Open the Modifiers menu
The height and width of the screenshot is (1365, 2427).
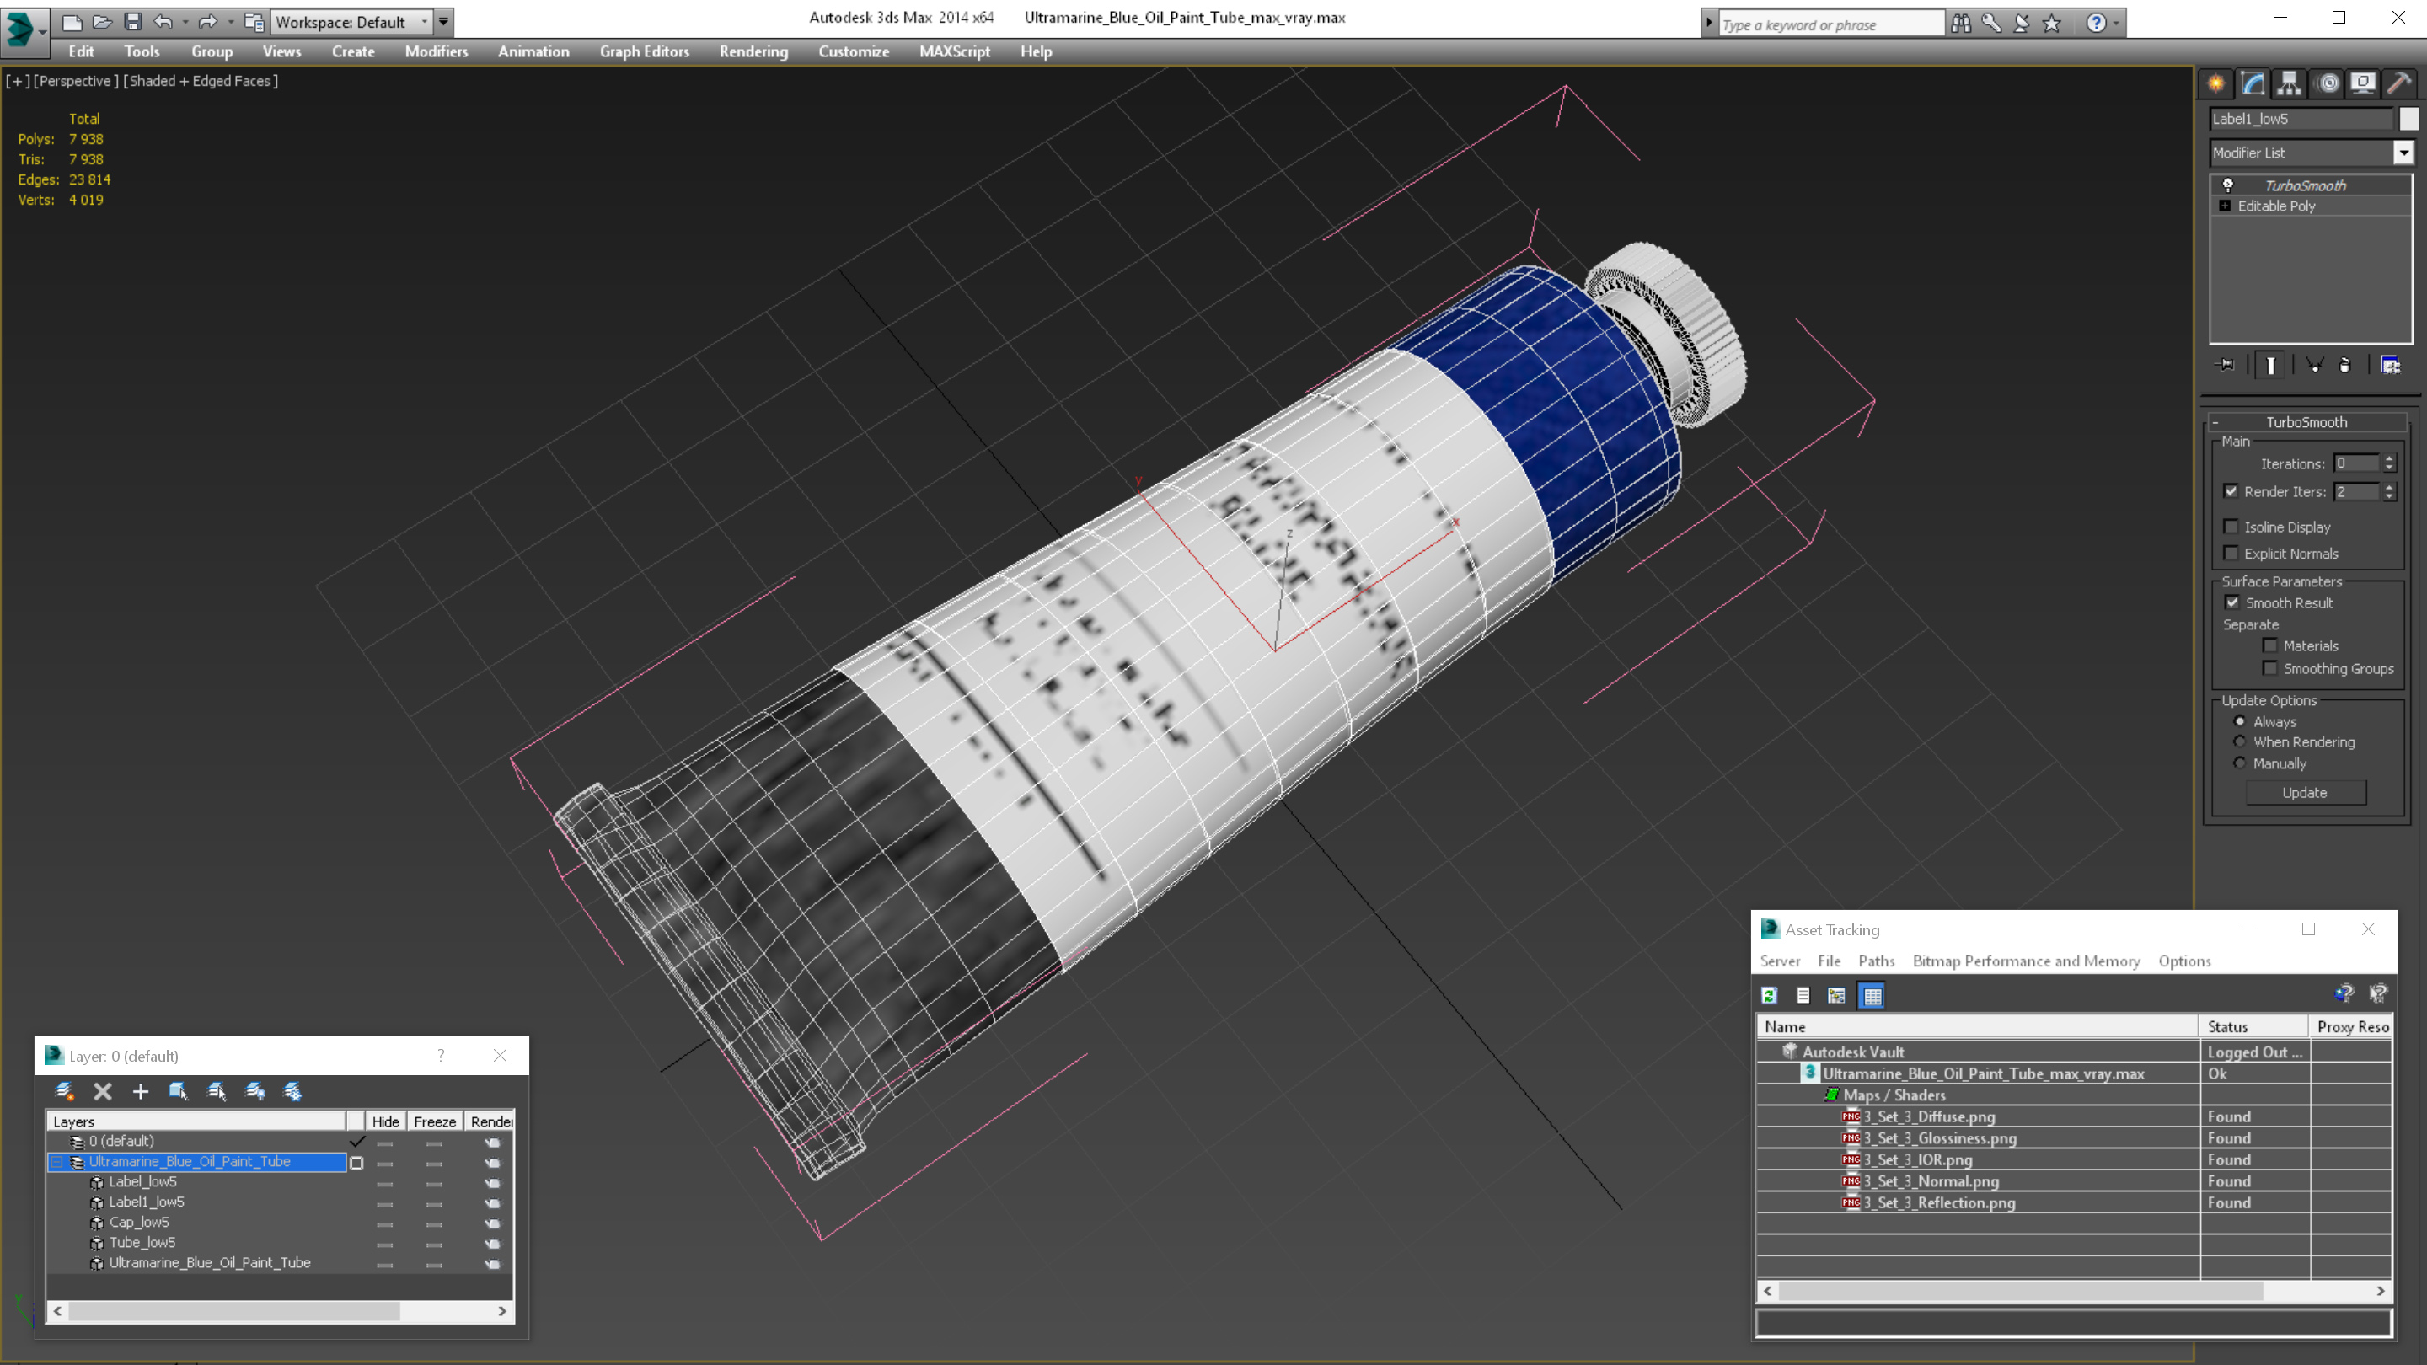(437, 51)
